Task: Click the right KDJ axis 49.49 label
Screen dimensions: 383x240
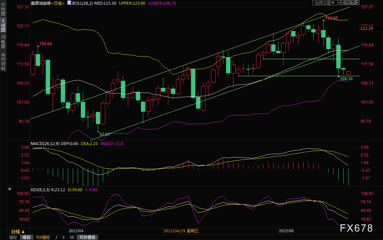Action: coord(366,211)
